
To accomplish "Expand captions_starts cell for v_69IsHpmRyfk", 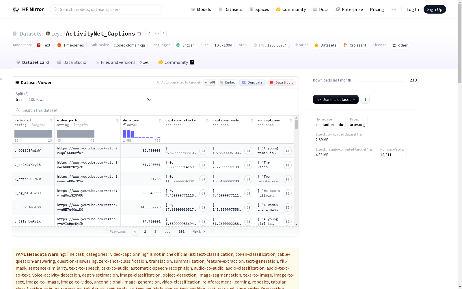I will [x=203, y=222].
